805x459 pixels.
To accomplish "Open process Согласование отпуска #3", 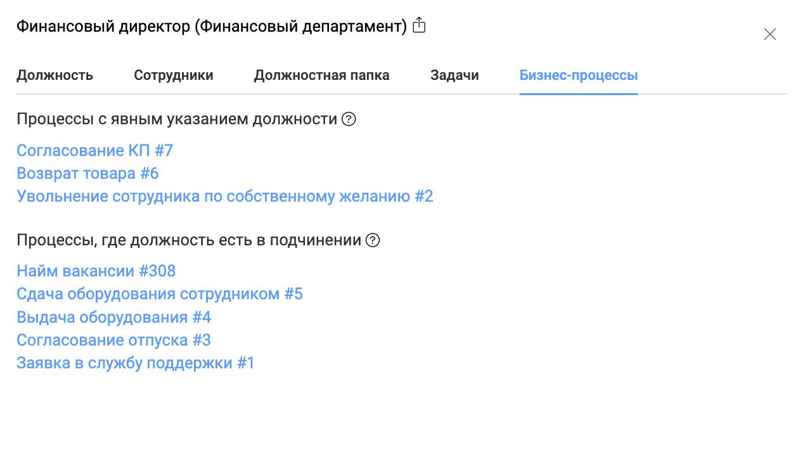I will pos(113,340).
